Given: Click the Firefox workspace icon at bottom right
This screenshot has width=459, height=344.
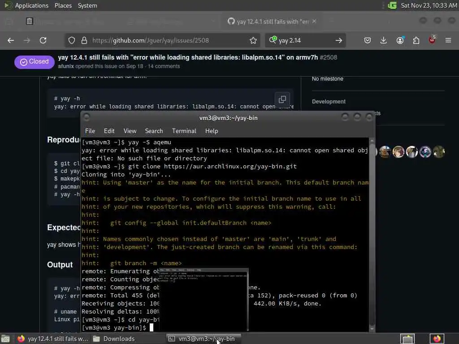Looking at the screenshot, I should coord(437,339).
